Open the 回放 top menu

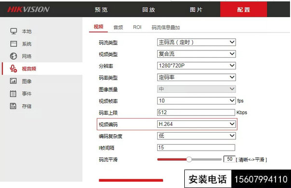[x=149, y=10]
